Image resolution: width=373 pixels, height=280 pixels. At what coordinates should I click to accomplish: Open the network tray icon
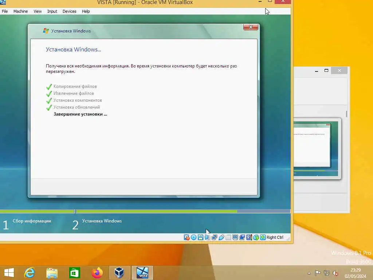point(326,273)
